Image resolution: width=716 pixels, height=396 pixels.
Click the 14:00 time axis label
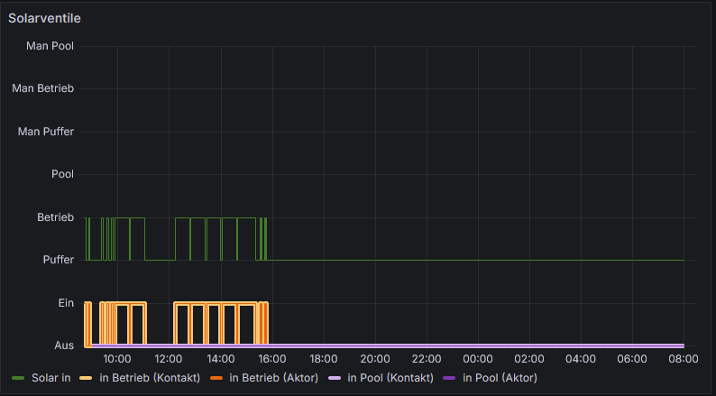click(x=221, y=359)
